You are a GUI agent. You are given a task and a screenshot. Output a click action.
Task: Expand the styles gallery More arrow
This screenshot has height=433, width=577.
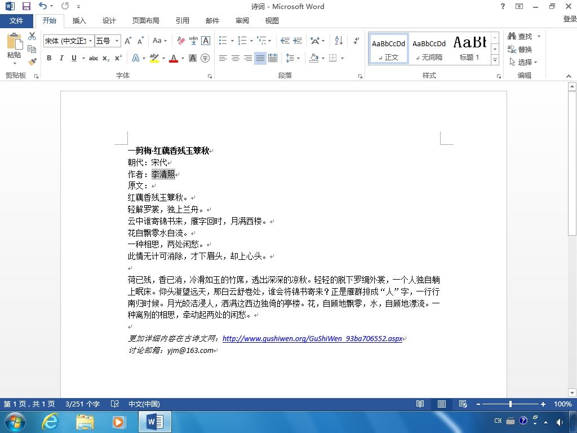(495, 59)
